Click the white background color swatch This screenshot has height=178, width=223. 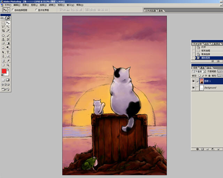click(7, 74)
